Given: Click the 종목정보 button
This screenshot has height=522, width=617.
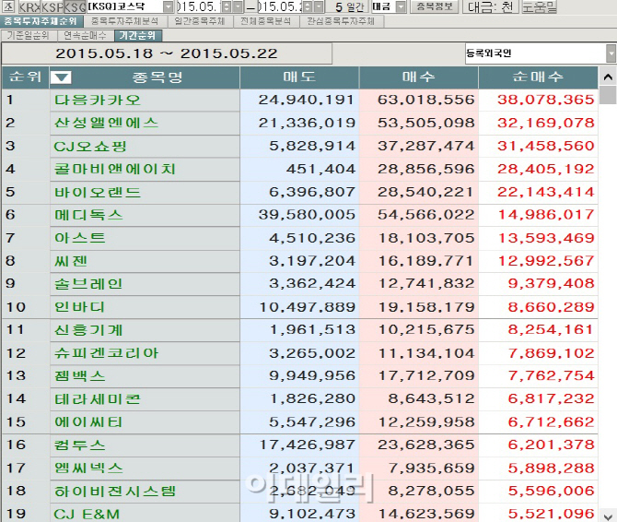Looking at the screenshot, I should click(x=435, y=6).
